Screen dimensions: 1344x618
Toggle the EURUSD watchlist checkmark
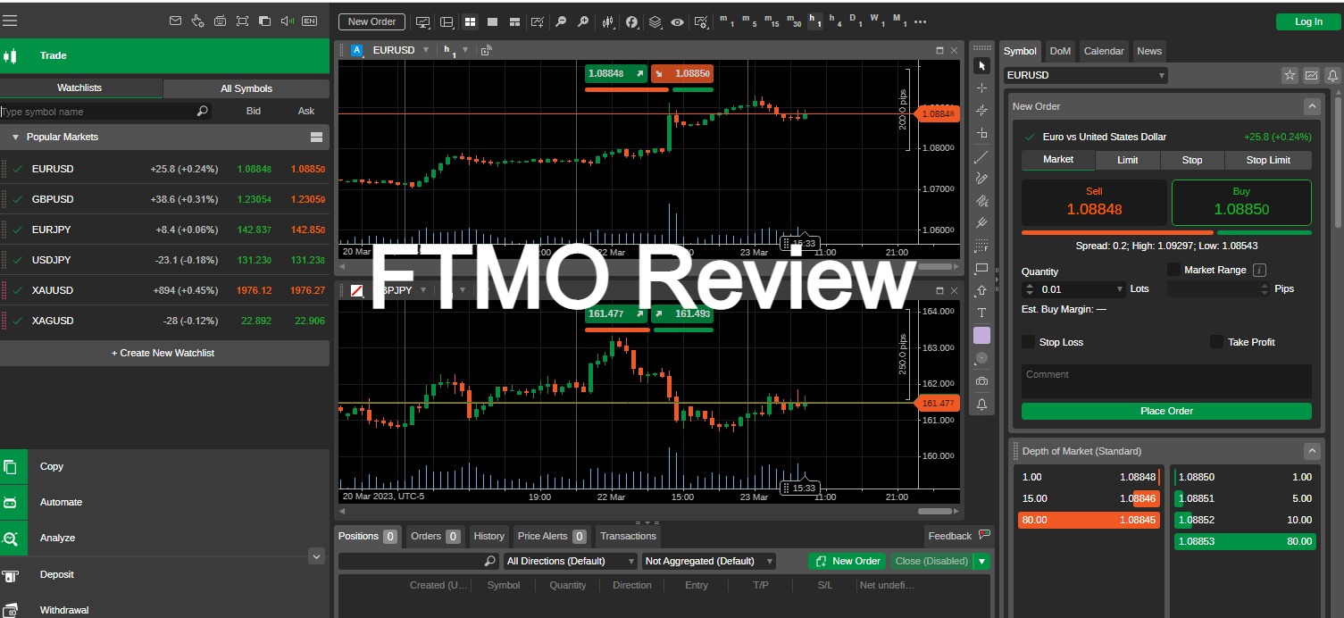[x=17, y=169]
